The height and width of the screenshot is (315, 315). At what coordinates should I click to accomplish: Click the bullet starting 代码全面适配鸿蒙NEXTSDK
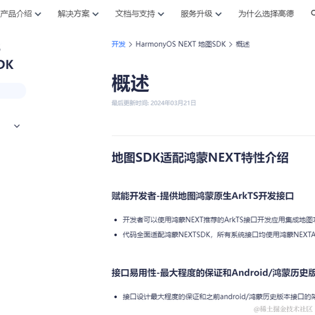point(219,235)
